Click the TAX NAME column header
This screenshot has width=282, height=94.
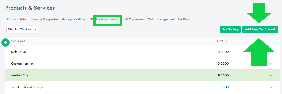[x=18, y=41]
